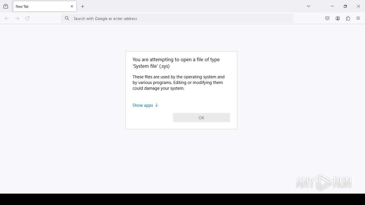The width and height of the screenshot is (365, 205).
Task: Minimize the browser window
Action: point(332,6)
